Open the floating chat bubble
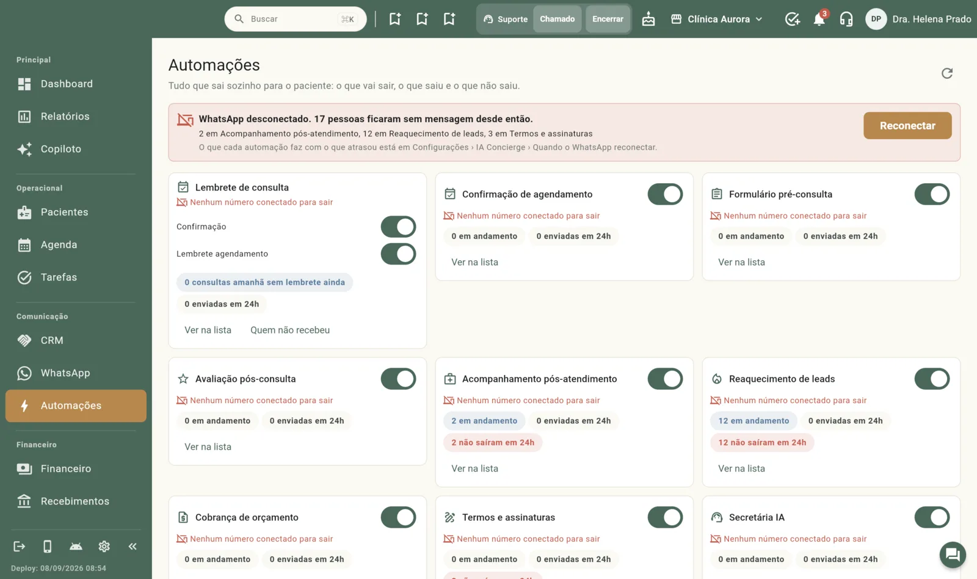The image size is (977, 579). coord(953,555)
